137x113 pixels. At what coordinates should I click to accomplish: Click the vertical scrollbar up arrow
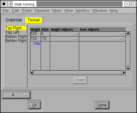point(128,33)
